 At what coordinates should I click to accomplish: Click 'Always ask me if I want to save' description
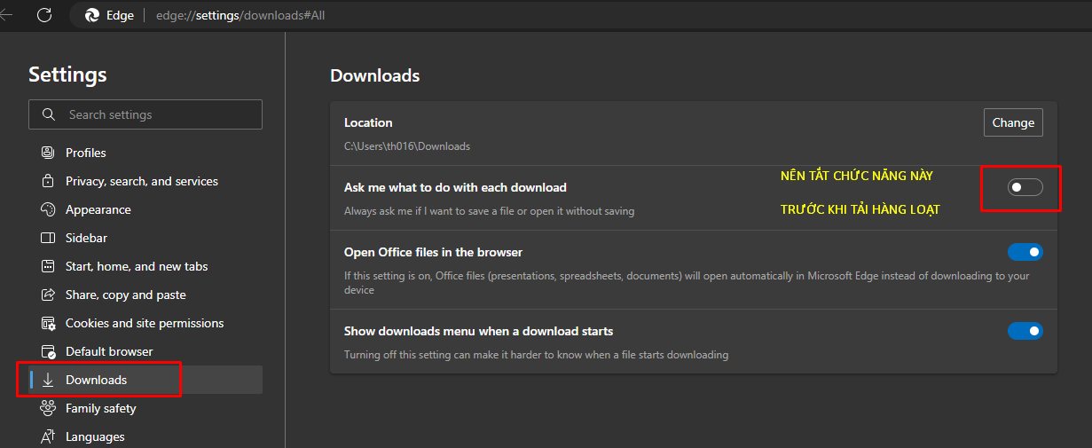pyautogui.click(x=489, y=211)
